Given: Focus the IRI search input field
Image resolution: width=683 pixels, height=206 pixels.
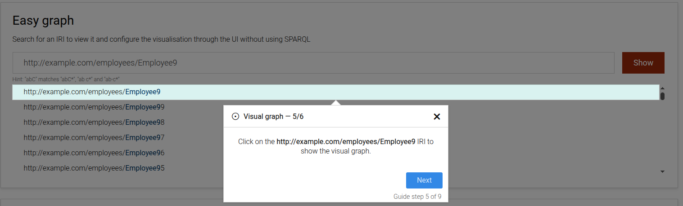Looking at the screenshot, I should click(313, 63).
